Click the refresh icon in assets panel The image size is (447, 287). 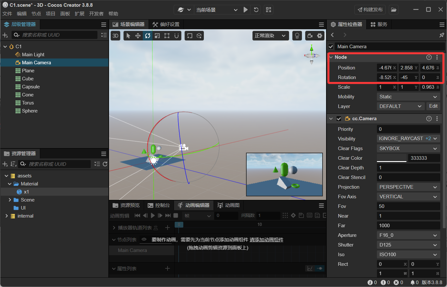click(x=105, y=164)
